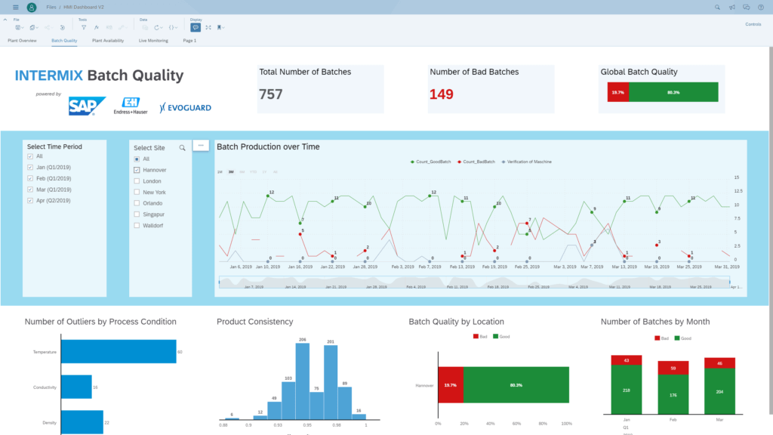Open the Controls panel button
This screenshot has height=435, width=773.
click(x=753, y=24)
